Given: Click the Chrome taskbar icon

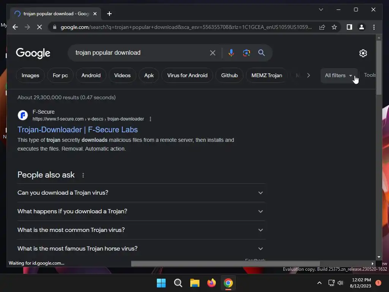Looking at the screenshot, I should pos(228,283).
